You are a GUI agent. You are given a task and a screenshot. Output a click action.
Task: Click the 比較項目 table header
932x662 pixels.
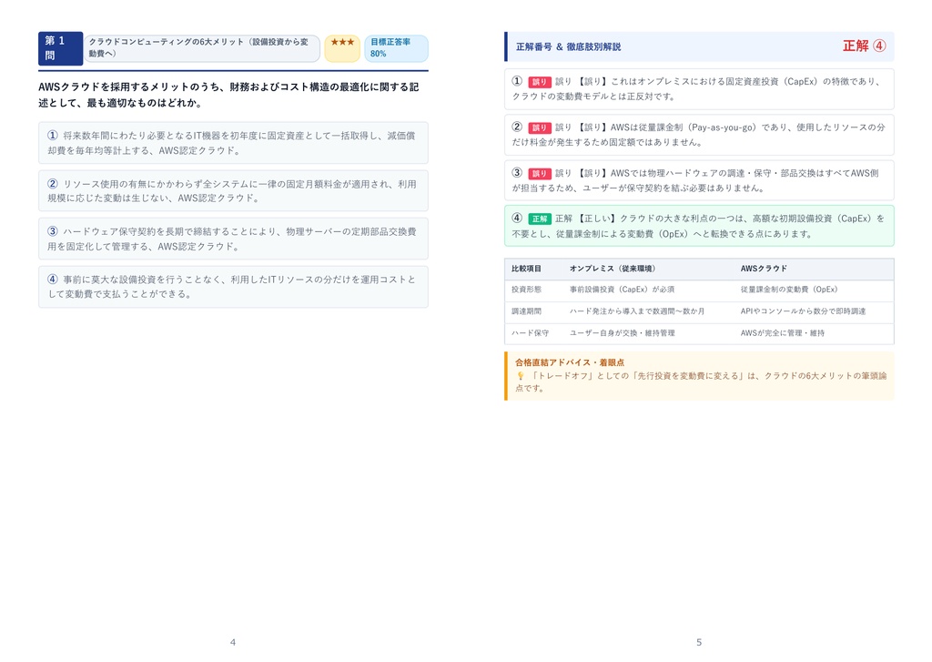tap(526, 269)
